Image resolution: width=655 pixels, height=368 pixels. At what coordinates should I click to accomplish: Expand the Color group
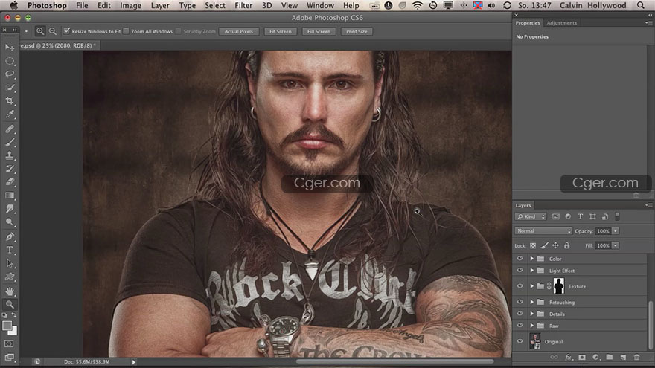tap(531, 259)
